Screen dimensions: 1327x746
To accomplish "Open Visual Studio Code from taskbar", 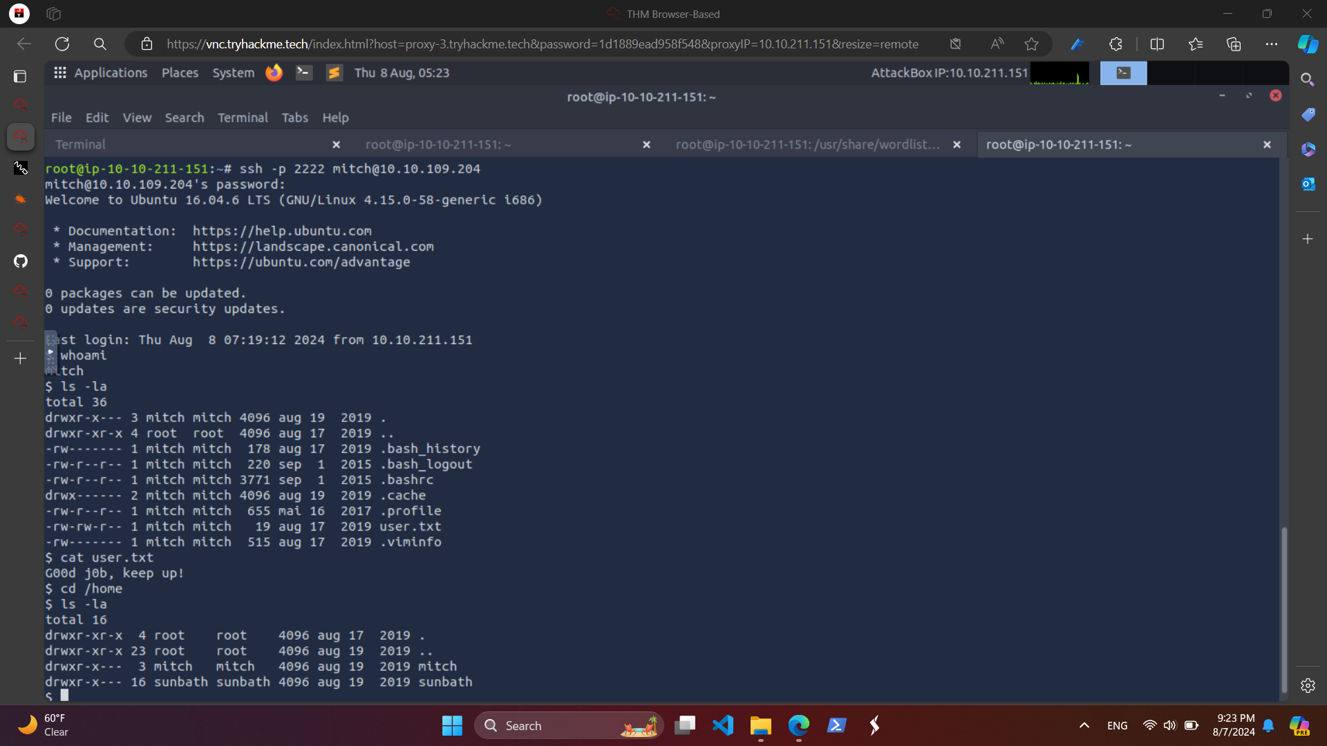I will [723, 725].
